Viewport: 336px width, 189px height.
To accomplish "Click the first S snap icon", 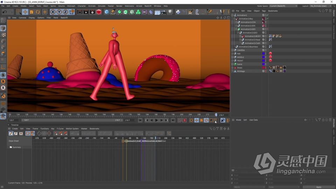I will coord(3,75).
